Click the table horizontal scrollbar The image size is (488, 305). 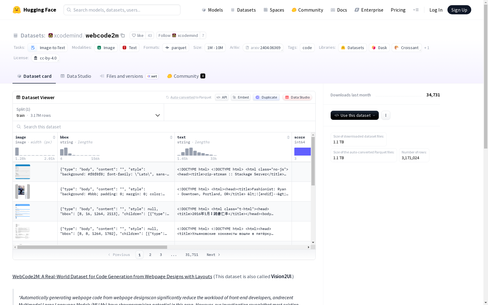pos(92,247)
